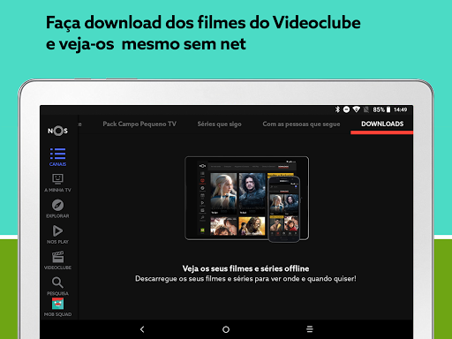Tap the Android back button
Screen dimensions: 452x339
pos(142,329)
